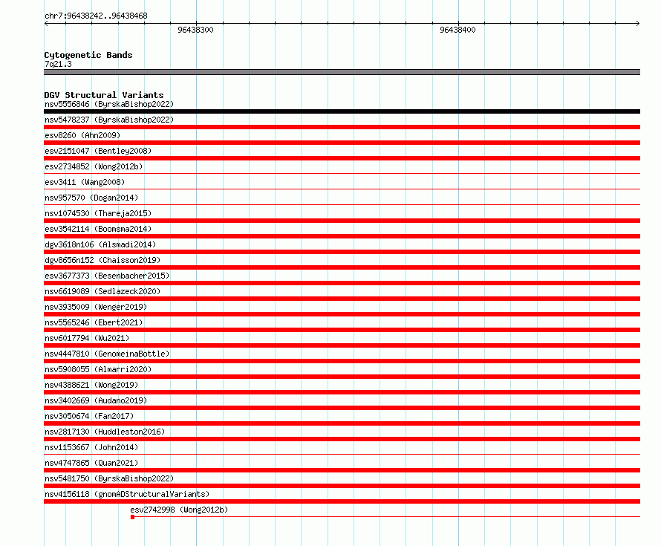Open variant nsv3050674 (Fan2017)

[x=89, y=416]
